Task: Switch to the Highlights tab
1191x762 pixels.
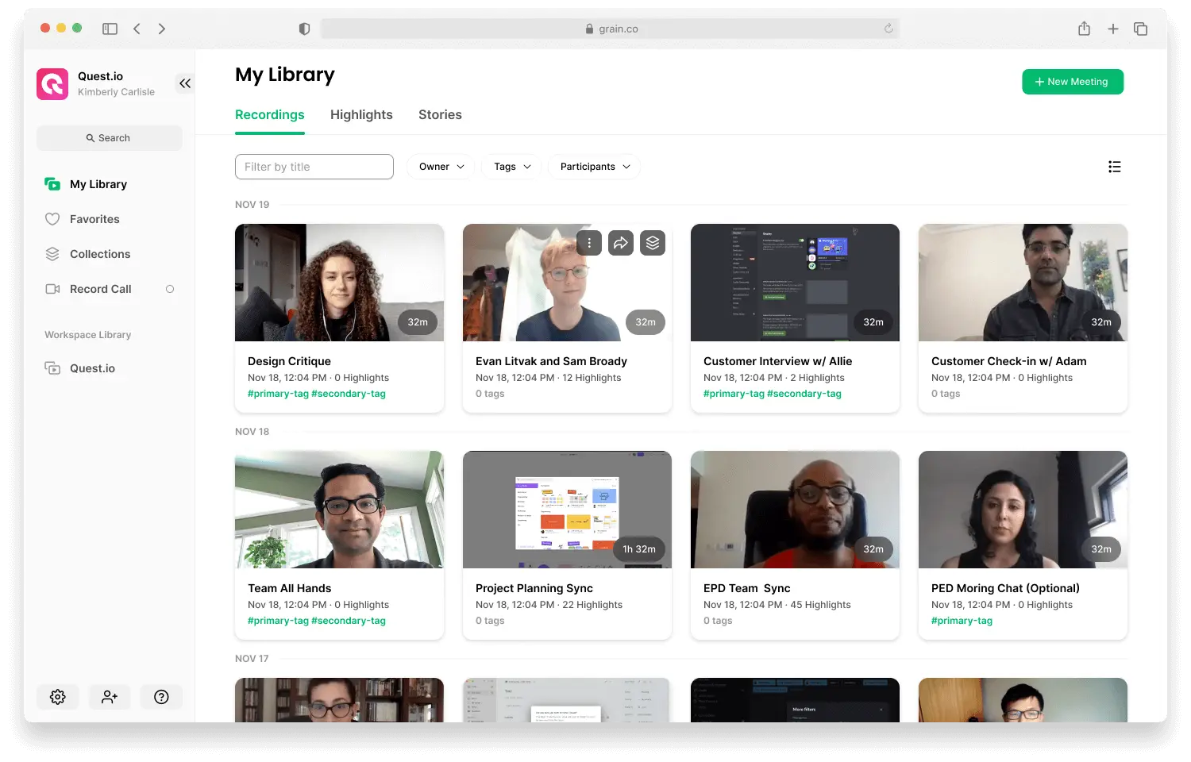Action: (361, 114)
